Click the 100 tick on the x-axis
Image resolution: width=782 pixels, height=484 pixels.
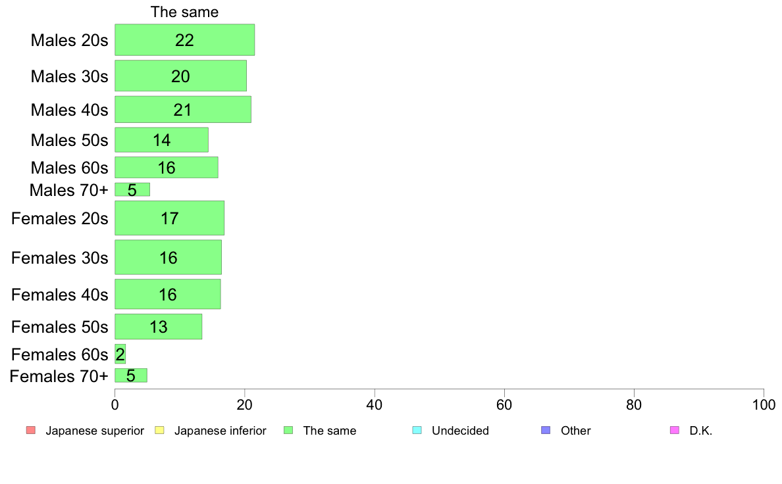pos(764,404)
